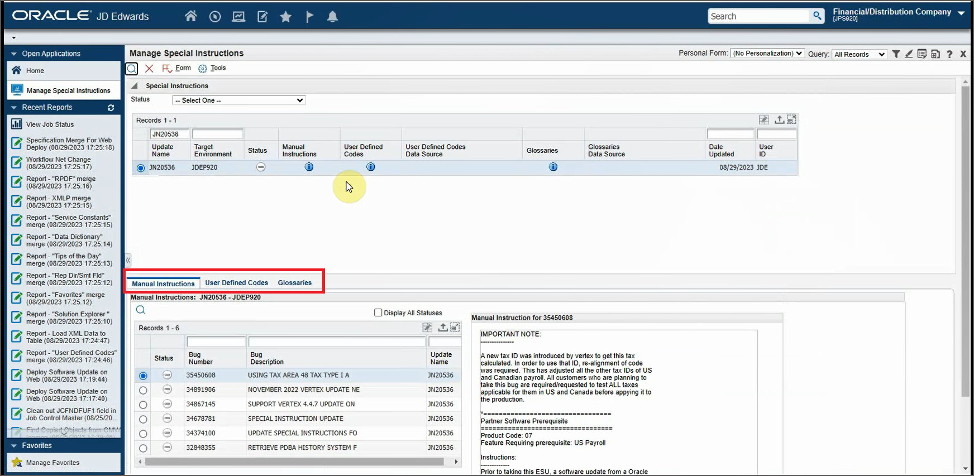Open the Form menu
This screenshot has width=974, height=476.
pyautogui.click(x=176, y=68)
